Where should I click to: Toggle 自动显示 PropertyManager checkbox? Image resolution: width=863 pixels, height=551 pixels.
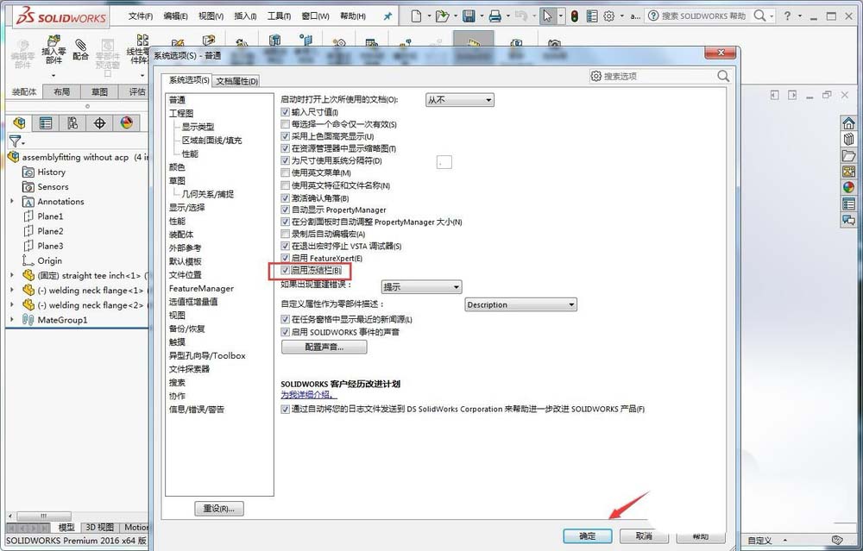pyautogui.click(x=285, y=210)
